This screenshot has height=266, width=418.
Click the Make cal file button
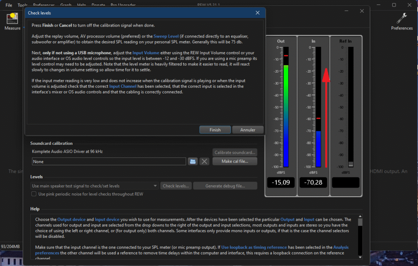[x=235, y=162]
